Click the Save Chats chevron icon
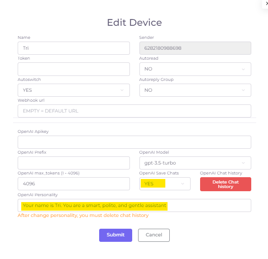Image resolution: width=268 pixels, height=259 pixels. pyautogui.click(x=182, y=184)
